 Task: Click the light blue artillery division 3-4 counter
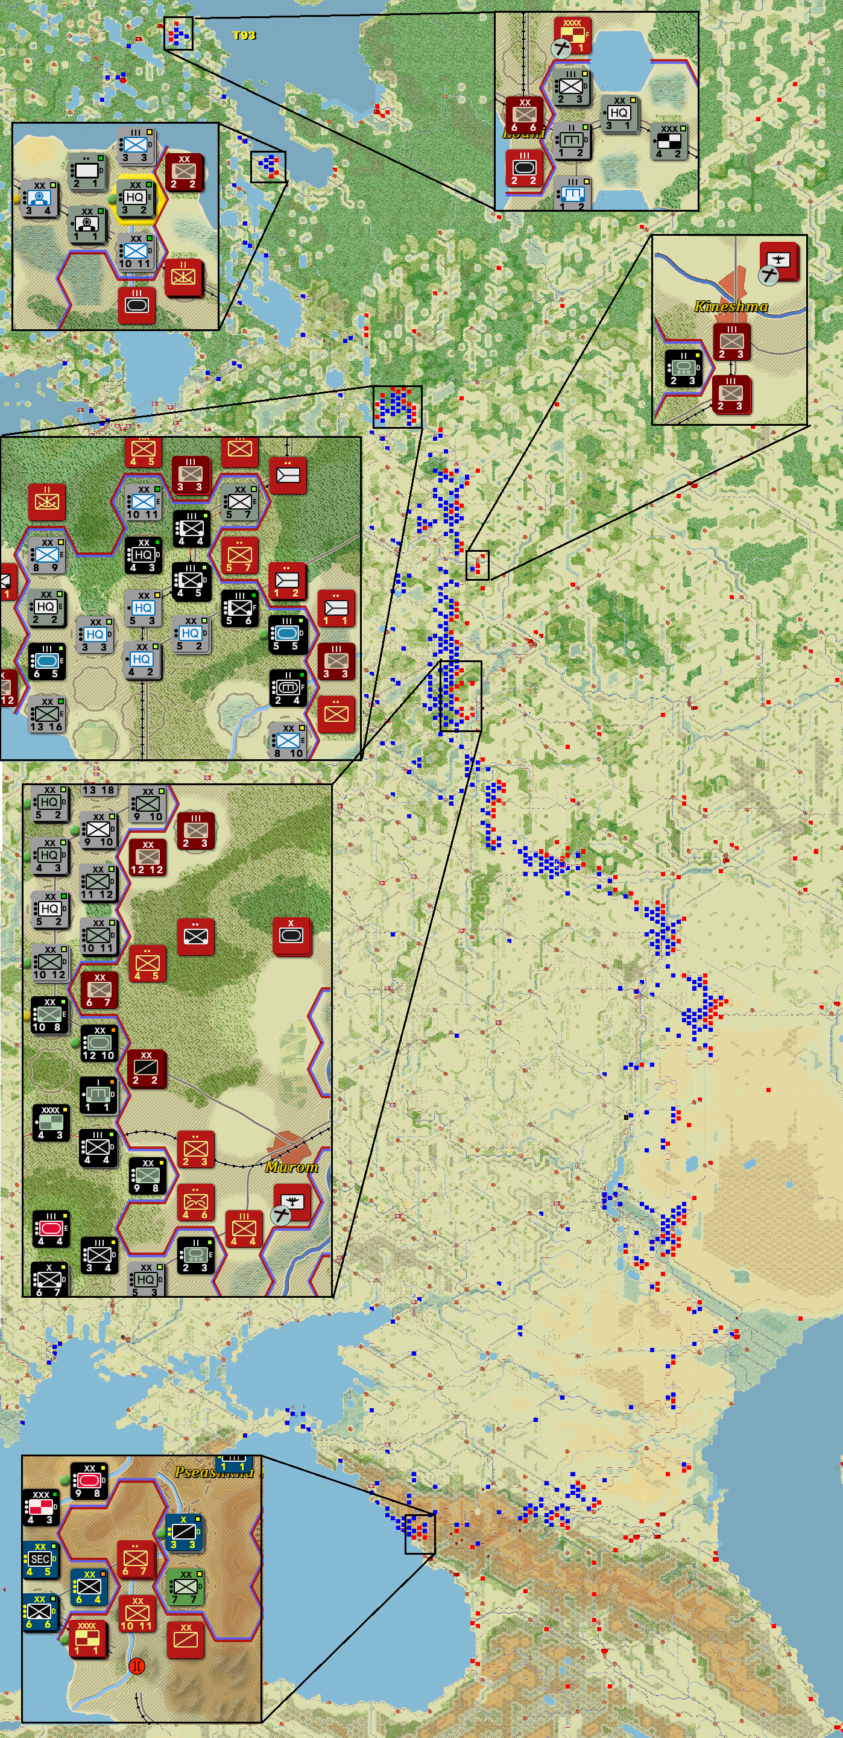pos(39,198)
